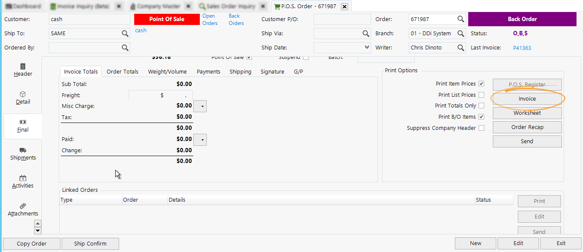Open the Order number lookup magnifier
This screenshot has width=583, height=252.
pyautogui.click(x=460, y=19)
